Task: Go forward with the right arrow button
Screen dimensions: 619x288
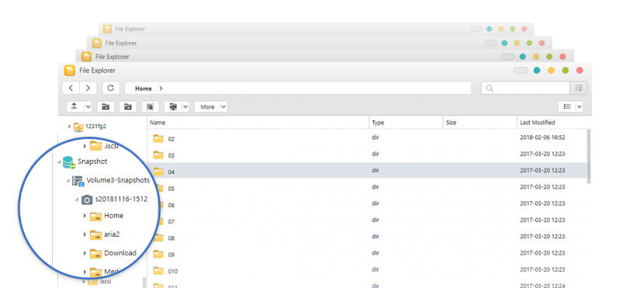Action: (x=88, y=88)
